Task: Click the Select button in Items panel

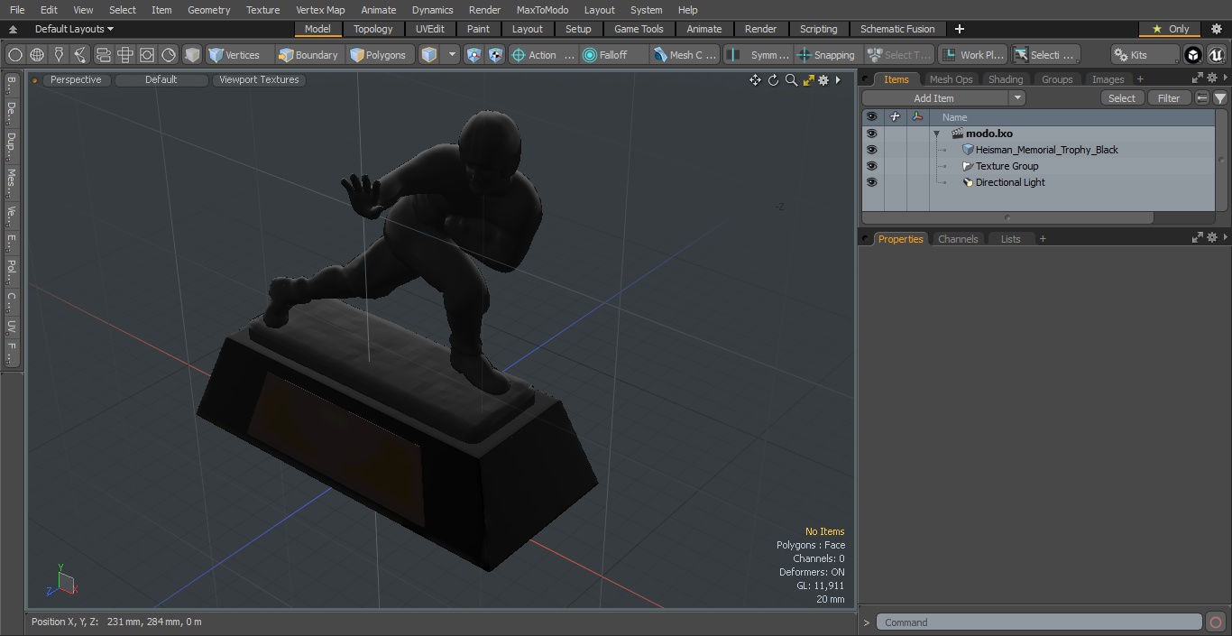Action: coord(1122,98)
